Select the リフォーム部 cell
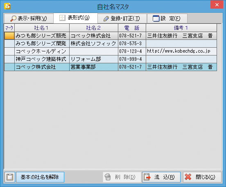The image size is (226, 187). click(x=94, y=59)
